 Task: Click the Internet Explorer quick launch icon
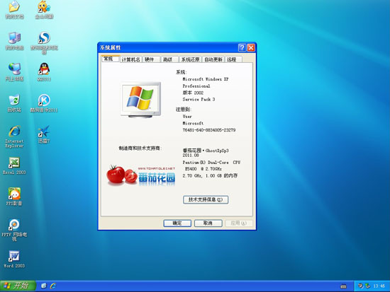(53, 286)
